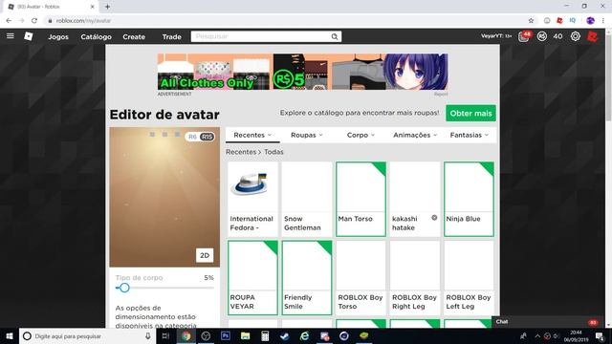Open the Chrome profile avatar
Viewport: 612px width, 344px height.
coord(590,21)
